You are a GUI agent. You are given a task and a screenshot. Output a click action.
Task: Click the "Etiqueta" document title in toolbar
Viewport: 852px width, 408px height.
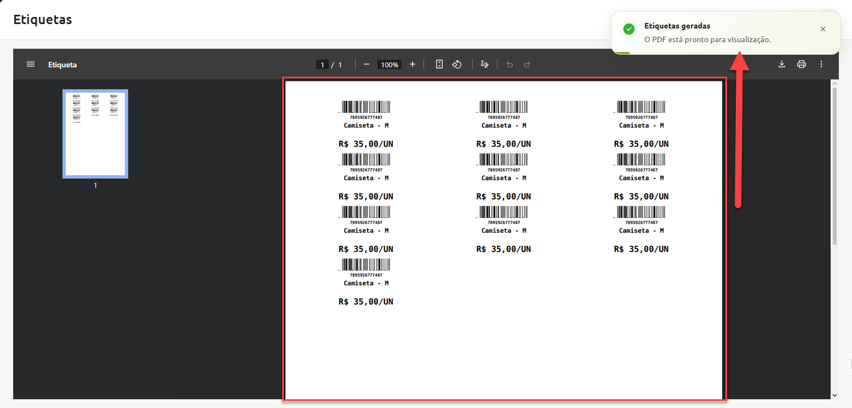(62, 65)
